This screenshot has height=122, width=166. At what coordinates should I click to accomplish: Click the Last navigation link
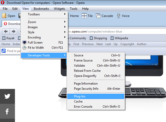pos(108,44)
